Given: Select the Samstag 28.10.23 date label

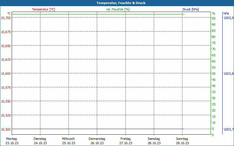Looking at the screenshot, I should [x=154, y=141].
